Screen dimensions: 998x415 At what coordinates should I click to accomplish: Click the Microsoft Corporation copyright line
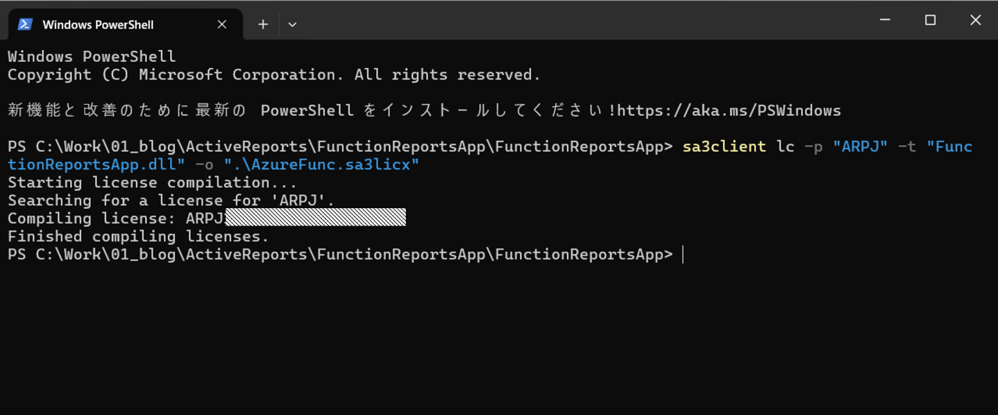click(x=274, y=74)
